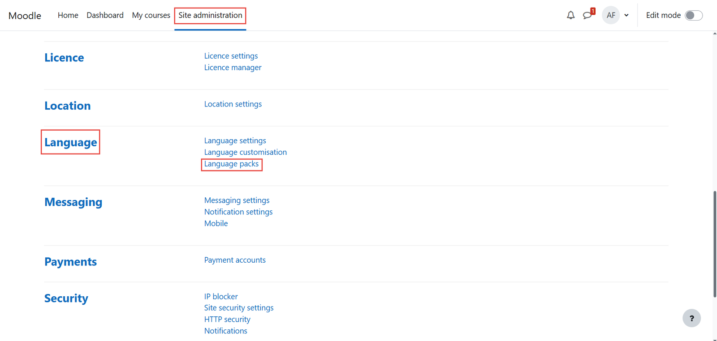Open Language packs link

tap(231, 164)
